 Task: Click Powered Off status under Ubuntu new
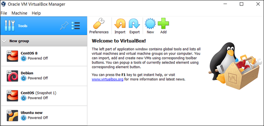(x=38, y=118)
